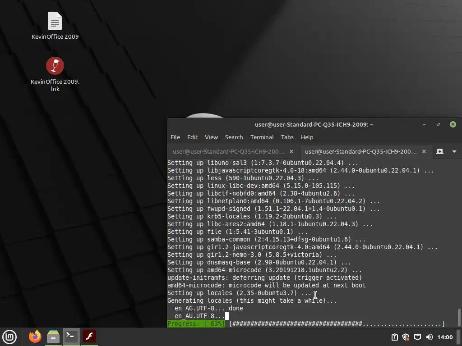Open the Search menu in the terminal

point(234,137)
